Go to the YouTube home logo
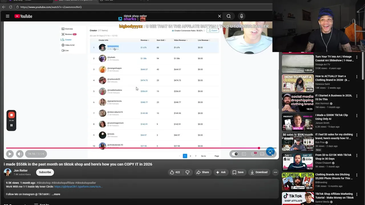Image resolution: width=365 pixels, height=205 pixels. [23, 16]
